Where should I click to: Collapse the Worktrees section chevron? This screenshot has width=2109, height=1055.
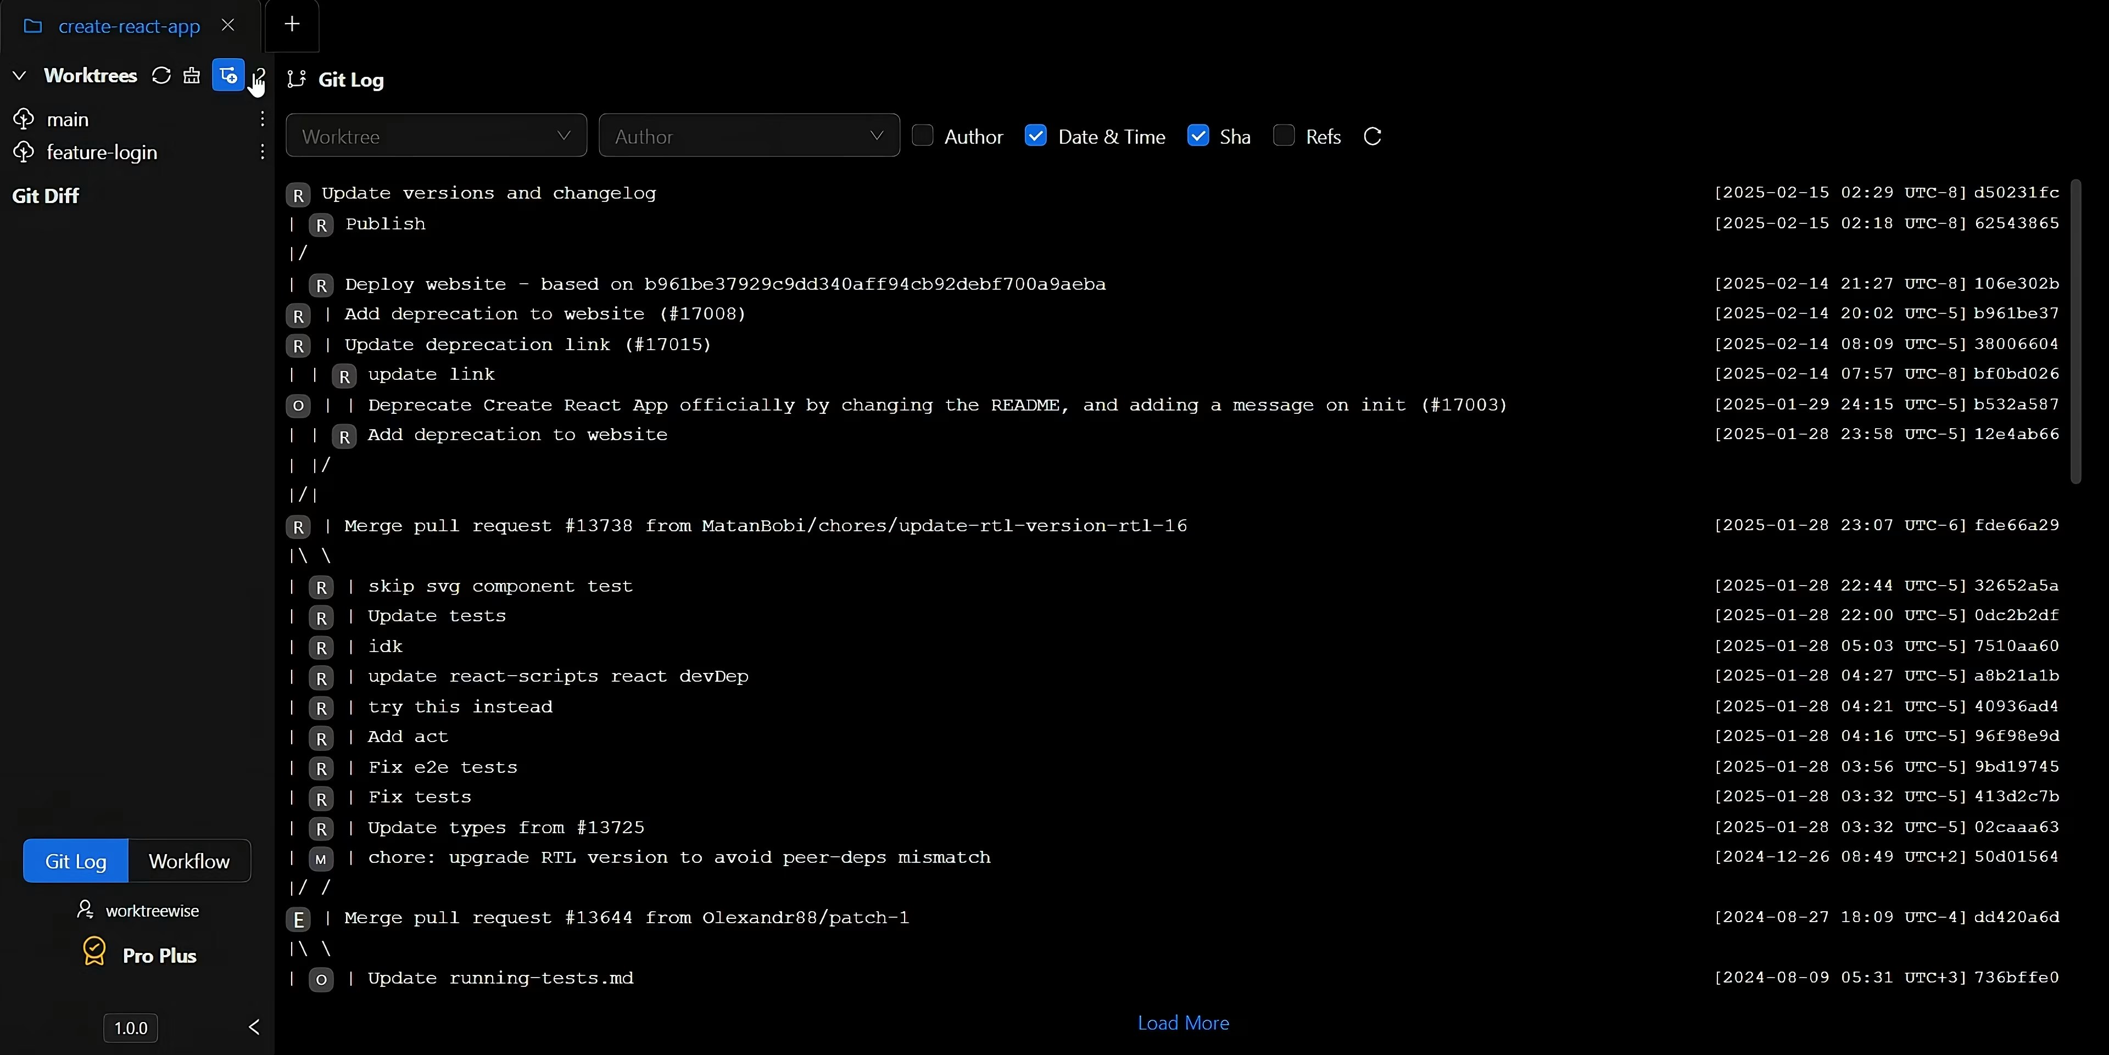tap(20, 75)
